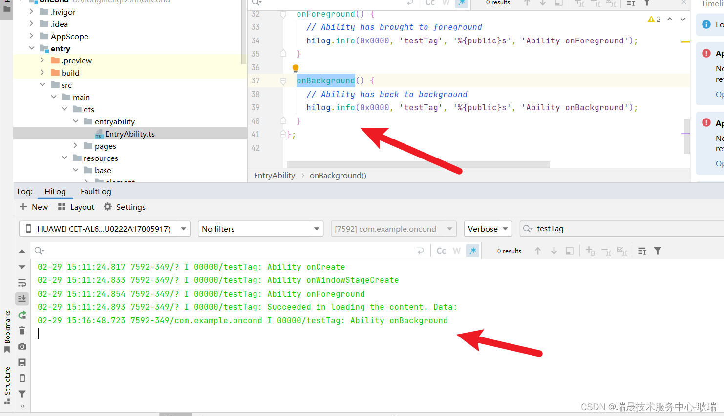Click the blue info notification icon
This screenshot has width=724, height=416.
coord(706,24)
